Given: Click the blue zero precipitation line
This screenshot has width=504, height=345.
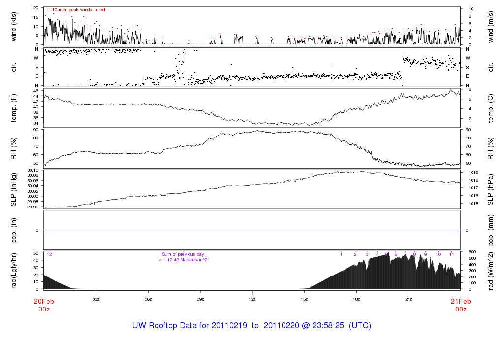Looking at the screenshot, I should click(252, 230).
